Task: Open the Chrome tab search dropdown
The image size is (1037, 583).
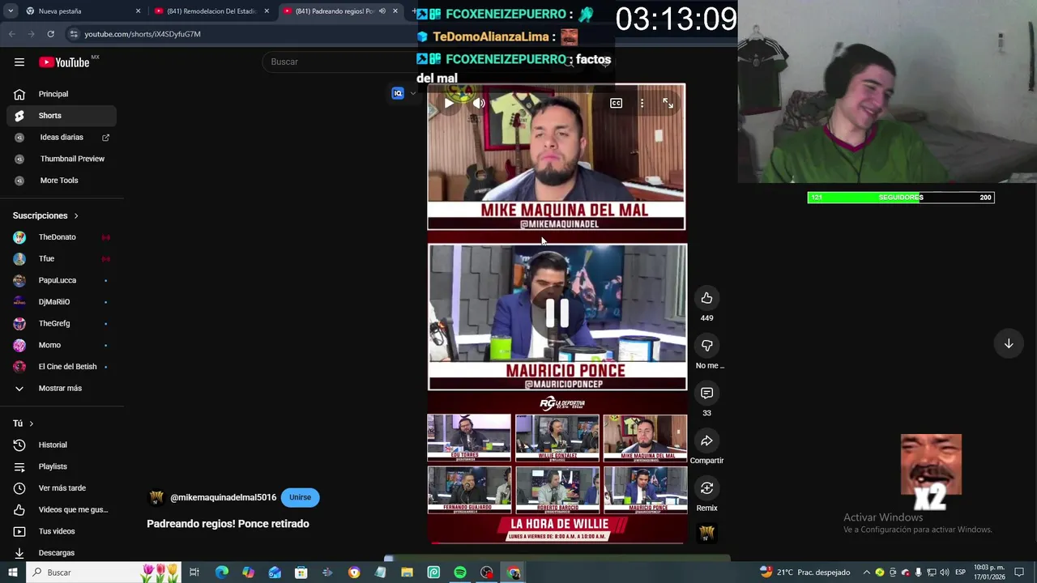Action: coord(11,11)
